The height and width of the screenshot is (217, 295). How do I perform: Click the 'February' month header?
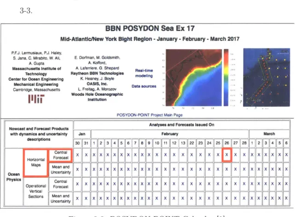pos(170,134)
